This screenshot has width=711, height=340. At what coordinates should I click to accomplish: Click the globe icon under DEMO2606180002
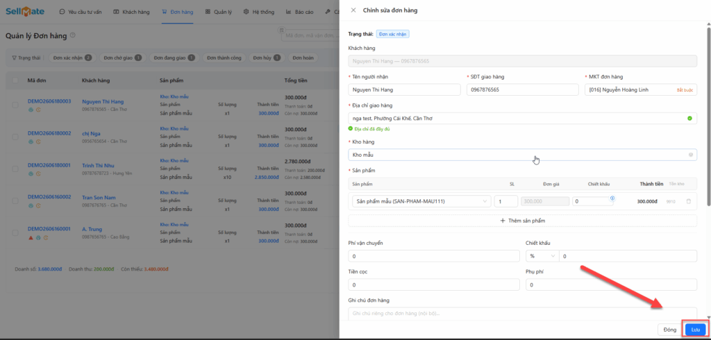(x=31, y=142)
